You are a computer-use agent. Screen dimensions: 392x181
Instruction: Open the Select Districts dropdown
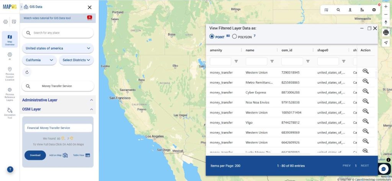pyautogui.click(x=76, y=60)
